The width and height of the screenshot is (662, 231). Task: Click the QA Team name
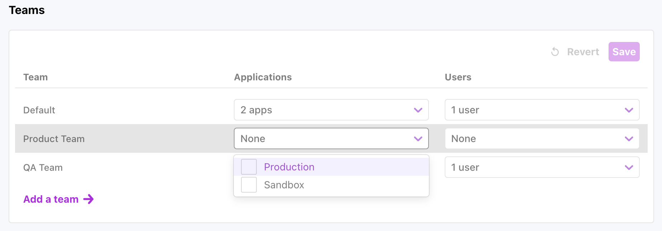pos(43,168)
